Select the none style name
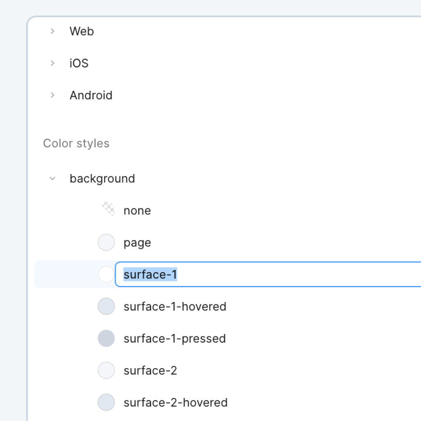Screen dimensions: 421x421 pos(137,210)
